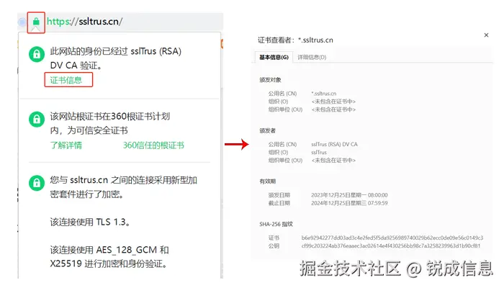This screenshot has height=288, width=504.
Task: Select expiry date 2024年12月25日 value
Action: [x=349, y=203]
